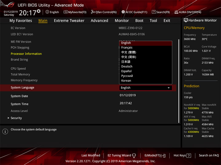Click the System Date label
The height and width of the screenshot is (165, 221).
coord(19,96)
